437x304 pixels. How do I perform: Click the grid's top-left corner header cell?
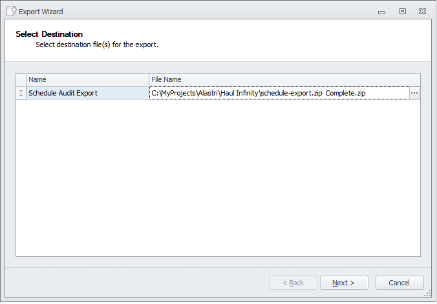(x=21, y=79)
